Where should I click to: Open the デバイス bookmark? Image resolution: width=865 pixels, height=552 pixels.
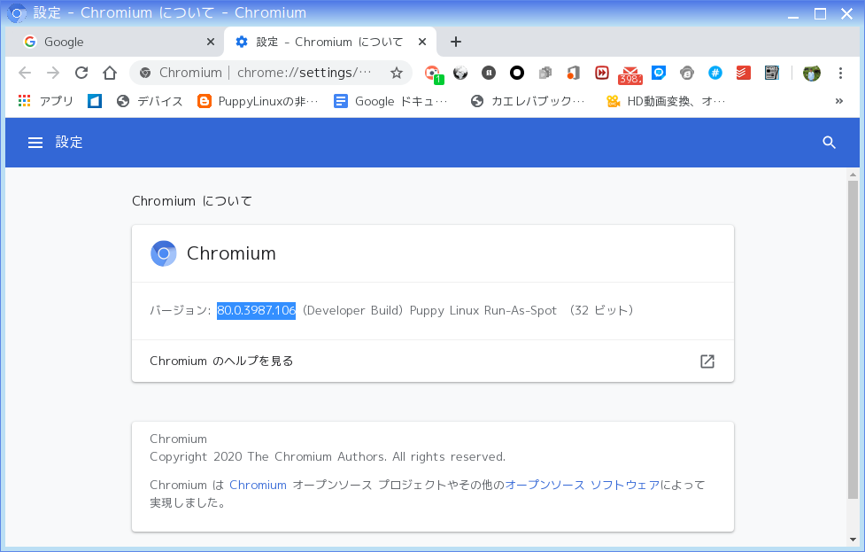150,101
